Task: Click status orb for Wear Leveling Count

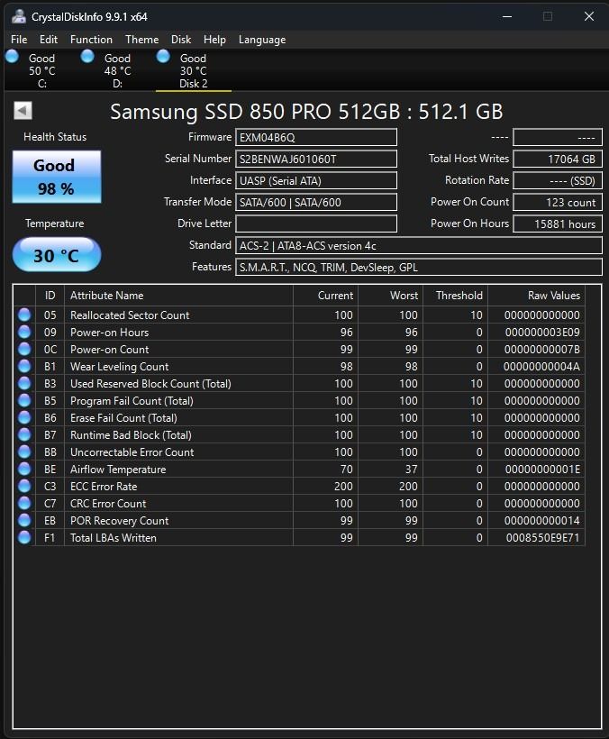Action: point(24,366)
